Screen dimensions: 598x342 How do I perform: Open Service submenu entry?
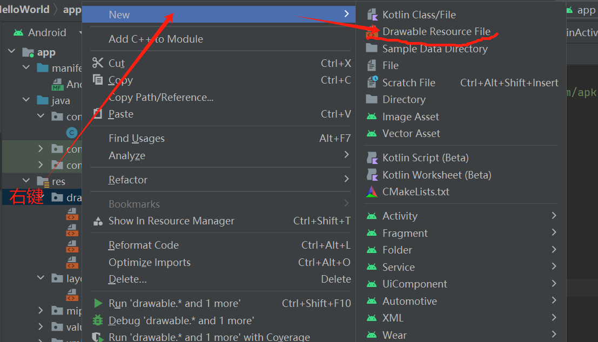(460, 267)
